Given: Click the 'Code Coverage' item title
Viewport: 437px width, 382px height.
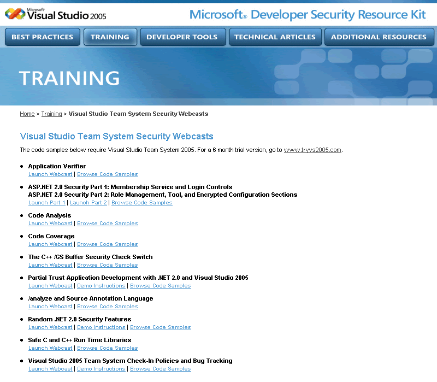Looking at the screenshot, I should [x=51, y=236].
